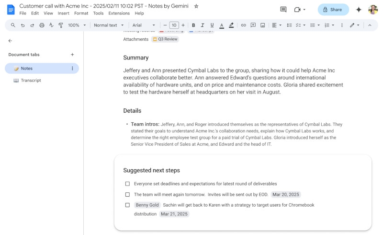Screen dimensions: 383x235
Task: Check the 'Everyone set deadlines' task
Action: coord(127,184)
